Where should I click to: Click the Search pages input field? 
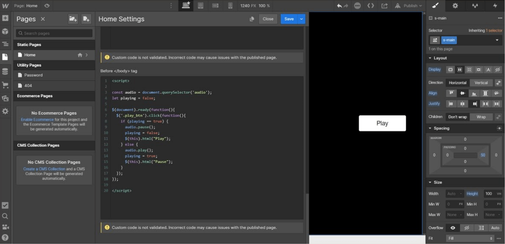(54, 33)
